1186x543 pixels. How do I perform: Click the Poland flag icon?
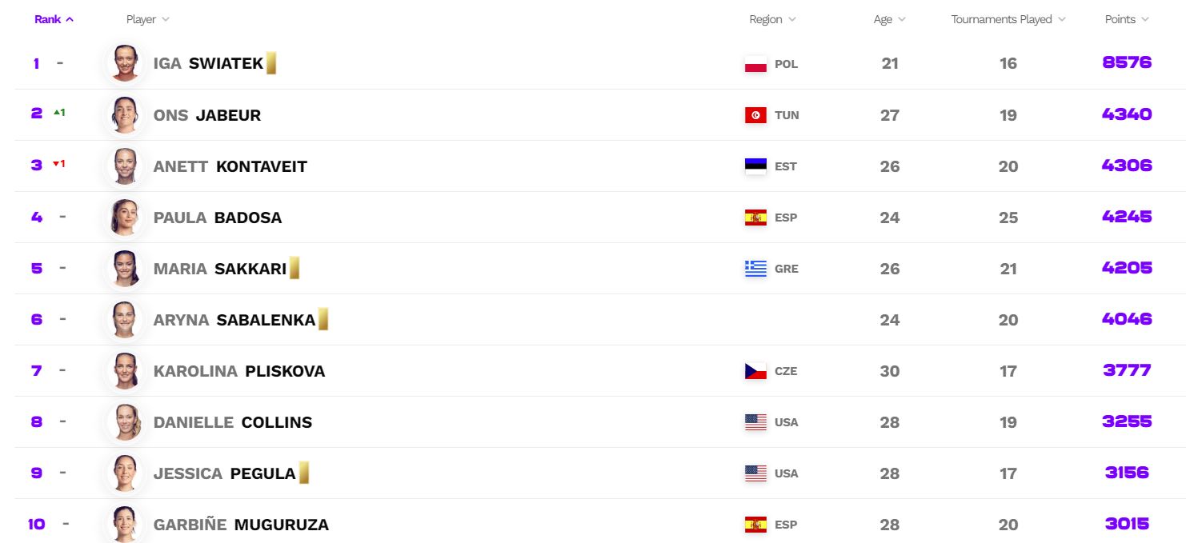coord(755,64)
